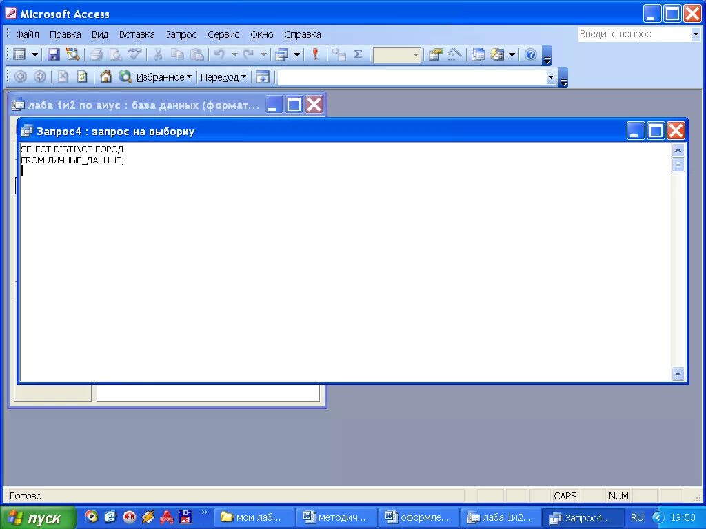
Task: Save the query with the floppy icon
Action: 54,54
